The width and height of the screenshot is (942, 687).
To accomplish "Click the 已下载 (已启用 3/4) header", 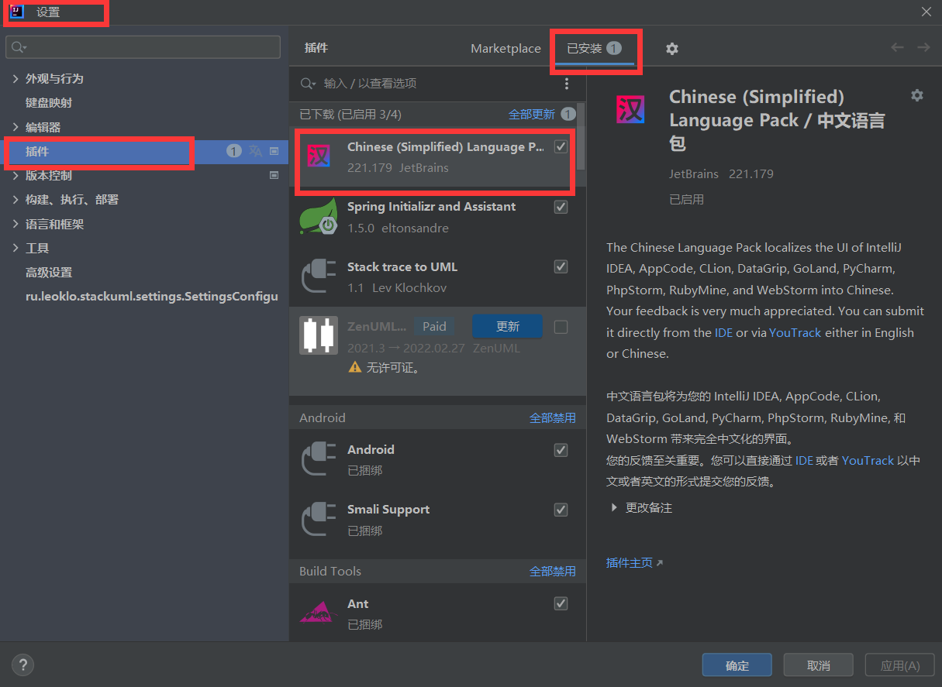I will 350,114.
